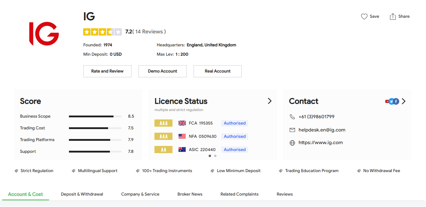Open the Demo Account page
Image resolution: width=426 pixels, height=207 pixels.
163,71
